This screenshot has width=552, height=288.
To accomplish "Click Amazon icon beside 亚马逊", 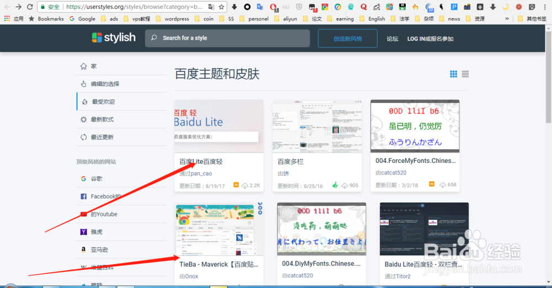I will [83, 249].
